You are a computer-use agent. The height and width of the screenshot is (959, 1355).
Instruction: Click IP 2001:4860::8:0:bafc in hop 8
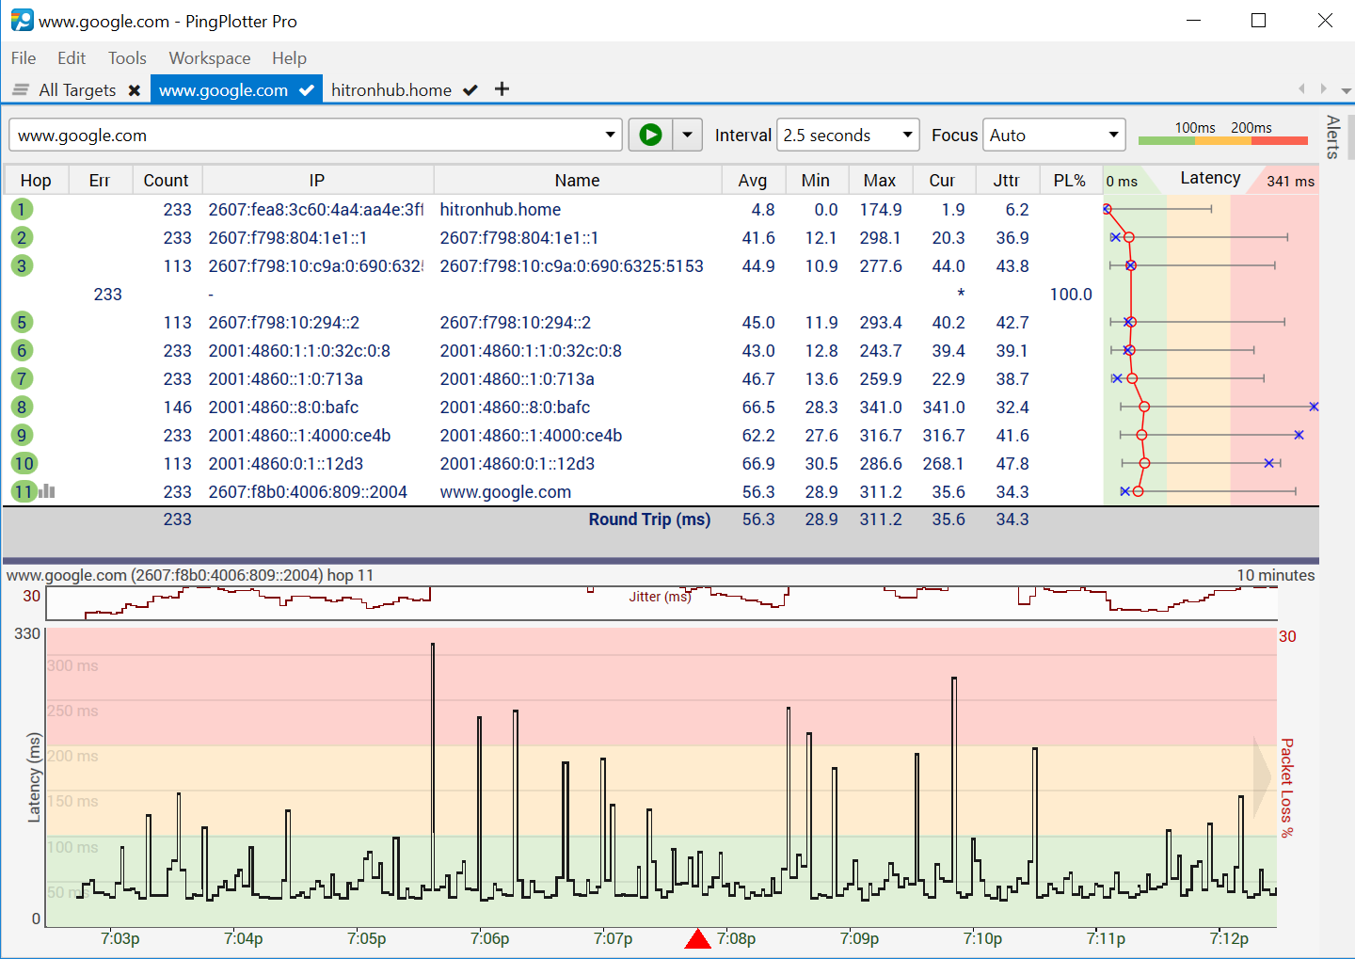[283, 407]
